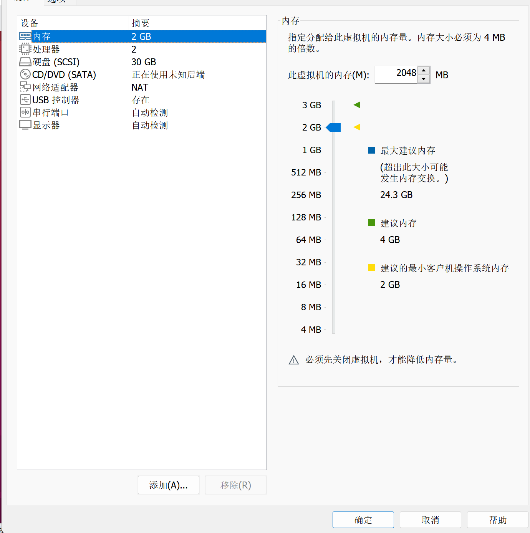
Task: Decrease memory with the down stepper arrow
Action: [424, 79]
